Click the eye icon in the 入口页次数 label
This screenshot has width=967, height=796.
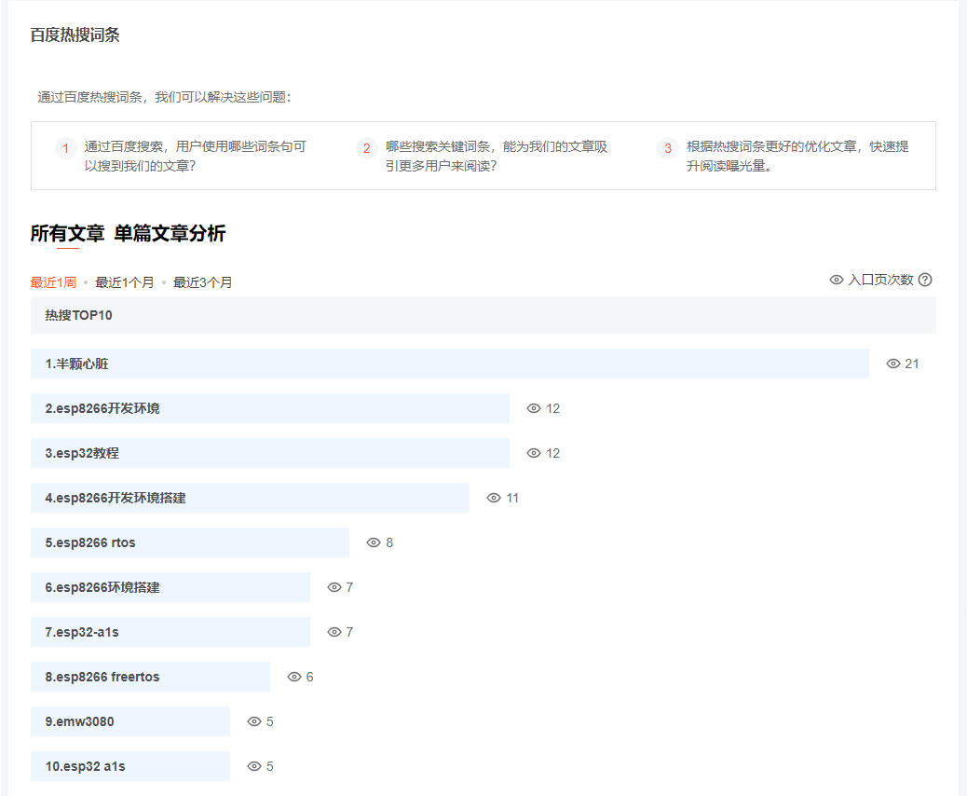click(x=836, y=279)
